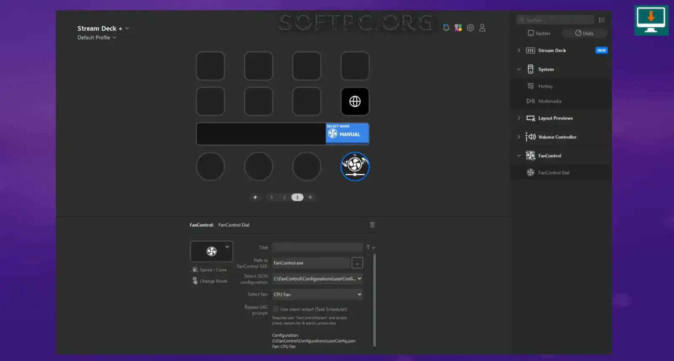Select the FanControl dial on the deck
This screenshot has height=361, width=674.
(x=355, y=166)
